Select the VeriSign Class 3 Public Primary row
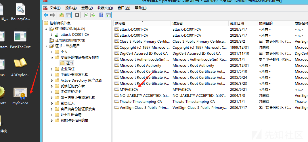Screen dimensions: 308x142 (x=211, y=108)
